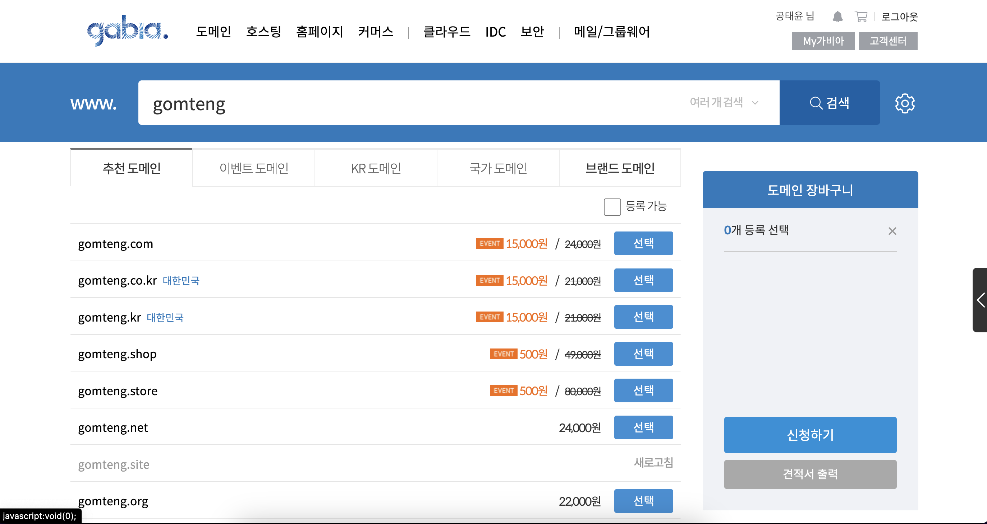This screenshot has height=524, width=987.
Task: Select gomteng.store with 선택 button
Action: point(643,390)
